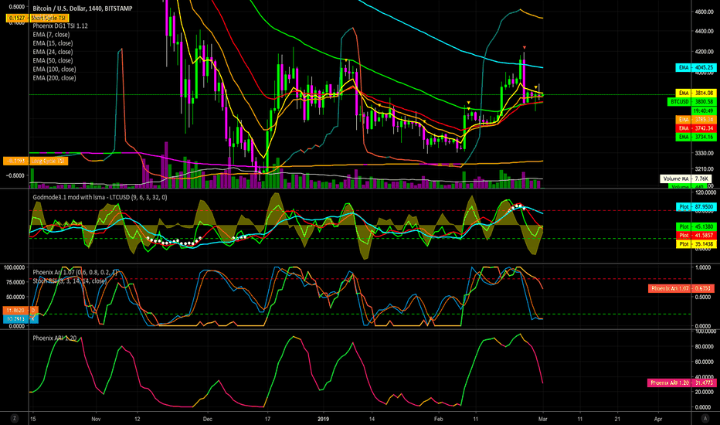Viewport: 720px width, 425px height.
Task: Click the Phoenix ARI 1.20 31.4773 value tag
Action: (681, 382)
